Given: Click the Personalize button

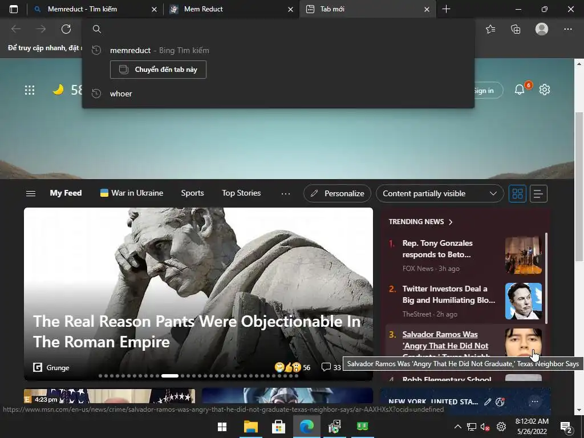Looking at the screenshot, I should coord(338,193).
